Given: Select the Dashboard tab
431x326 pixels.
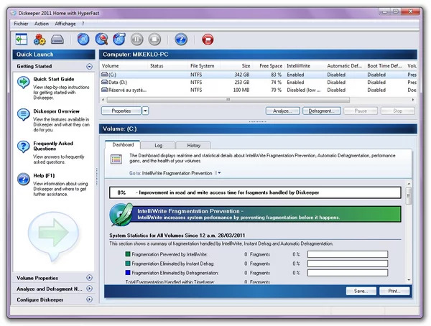Looking at the screenshot, I should click(123, 144).
